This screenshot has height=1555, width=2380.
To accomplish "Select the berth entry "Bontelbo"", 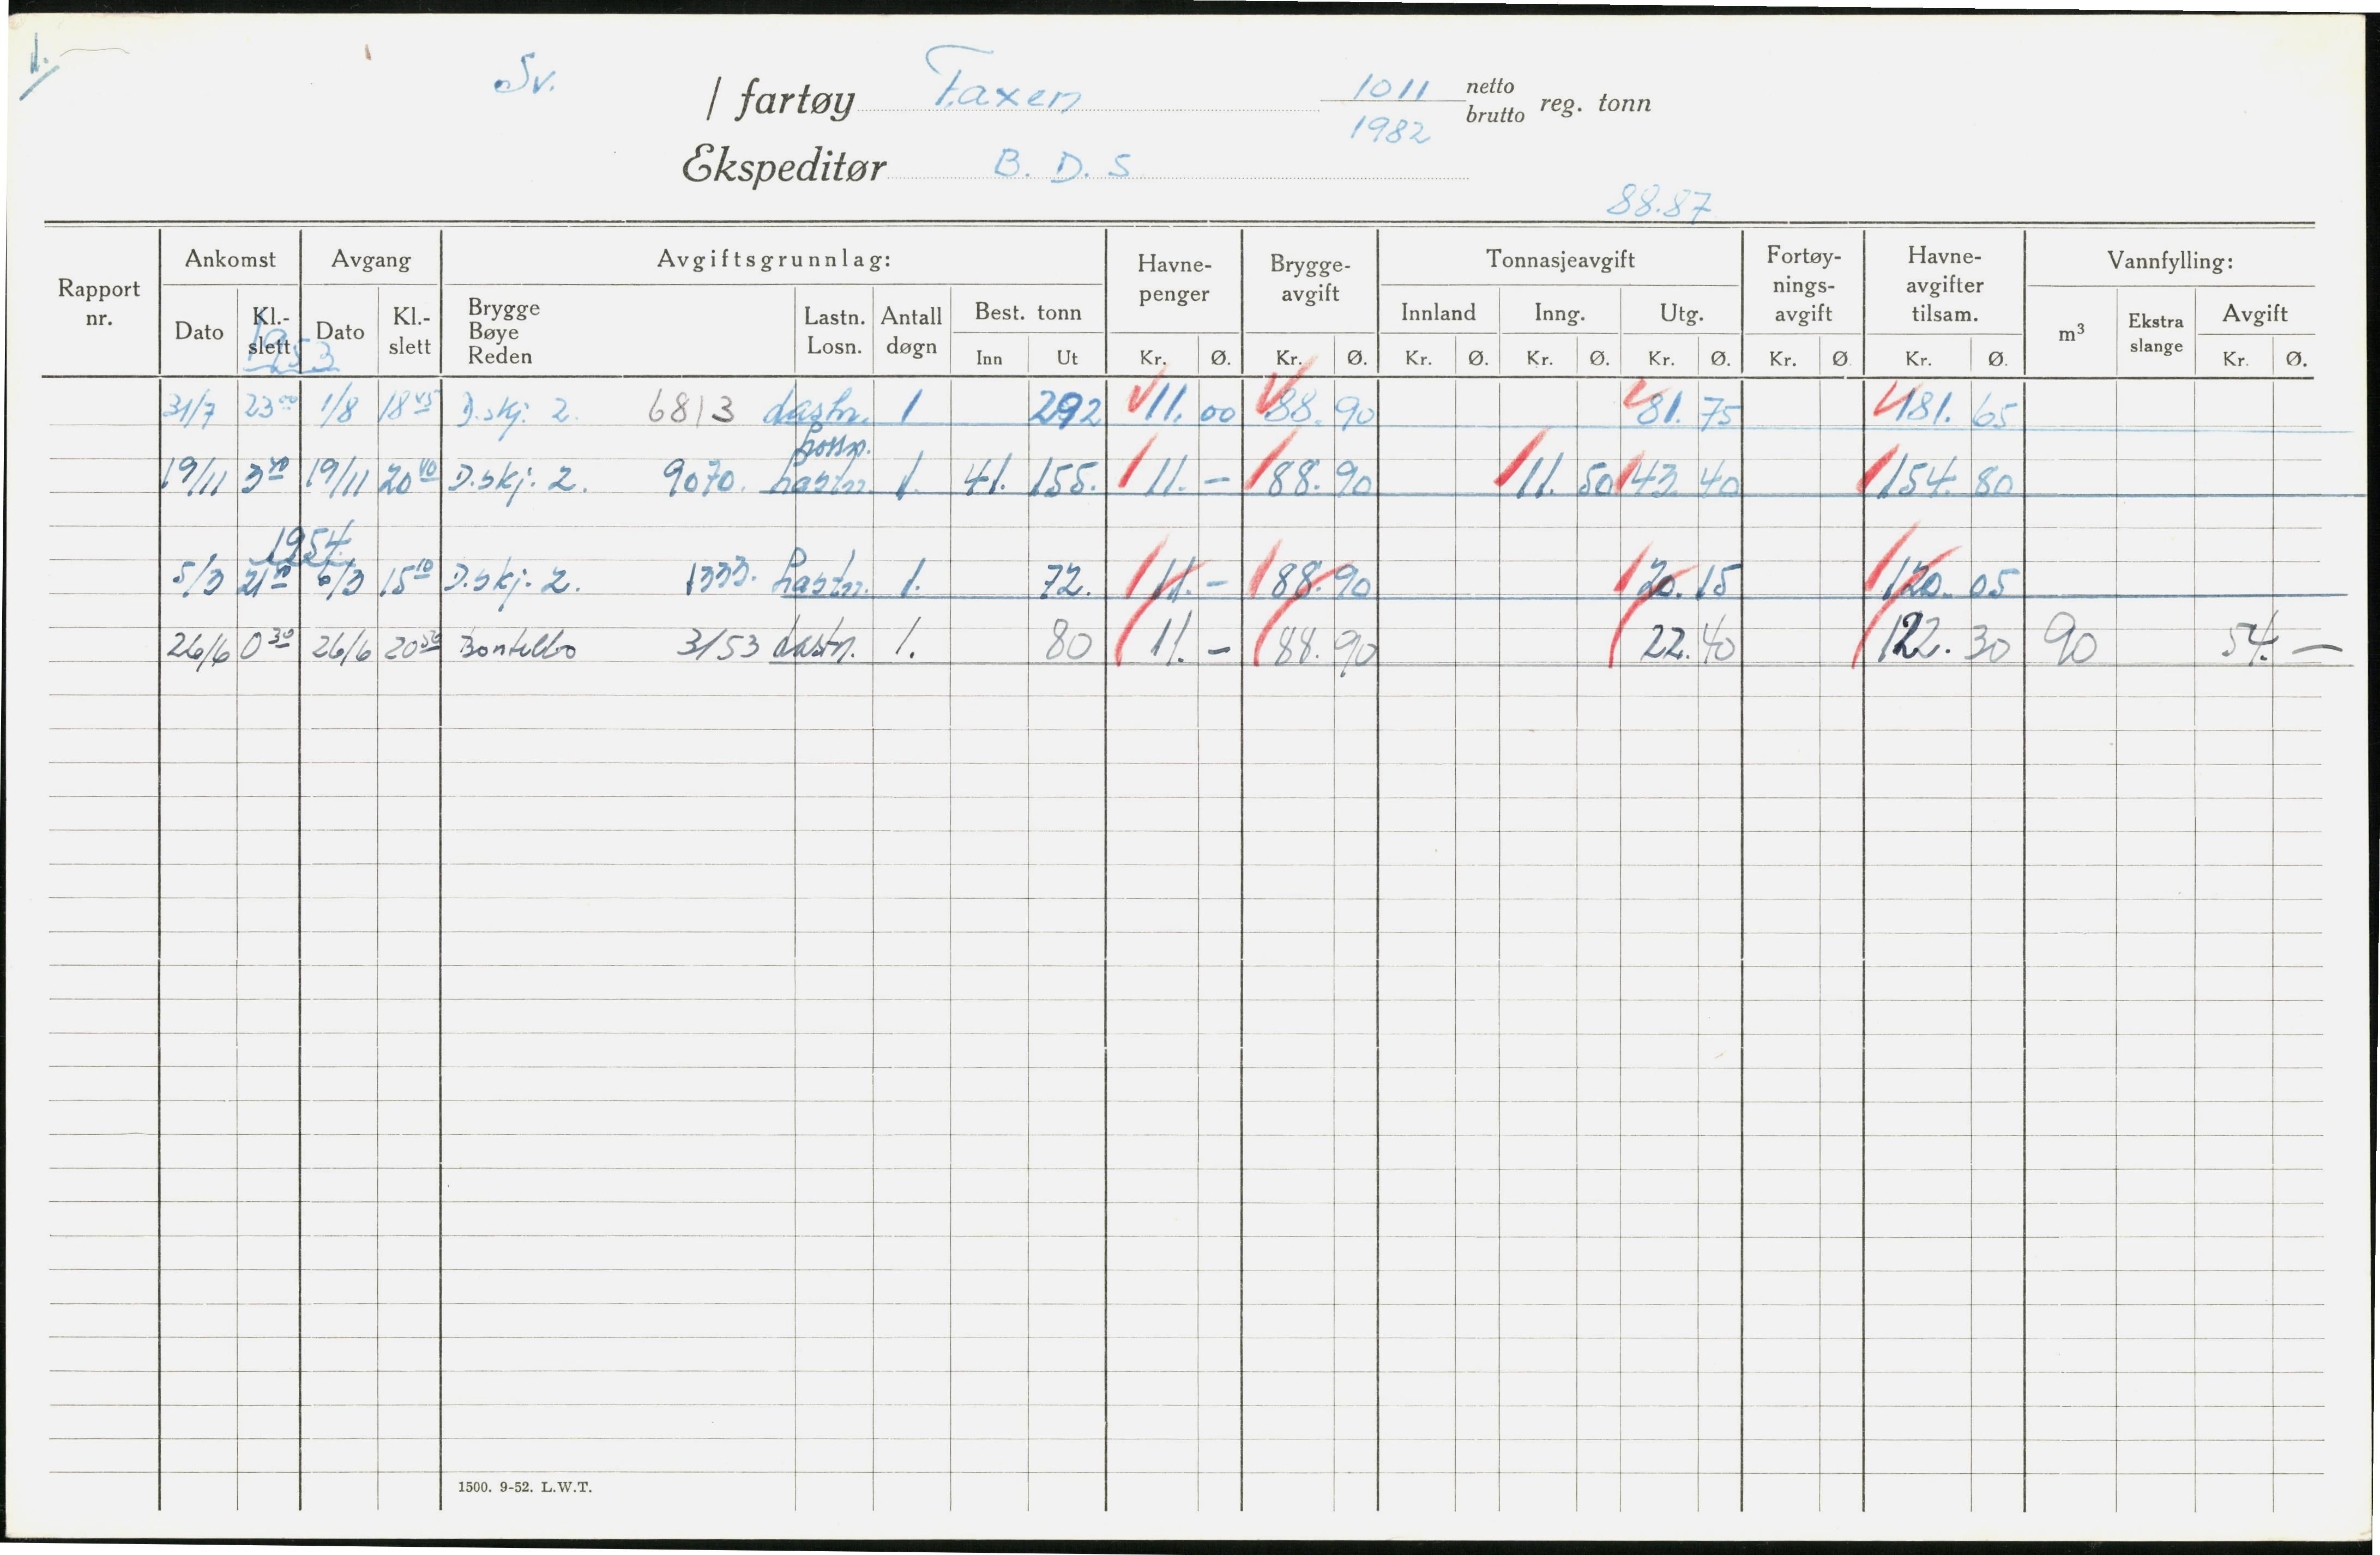I will (x=517, y=648).
